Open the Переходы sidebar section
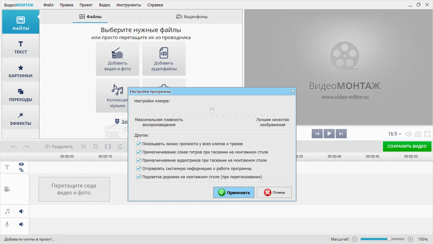 tap(21, 94)
